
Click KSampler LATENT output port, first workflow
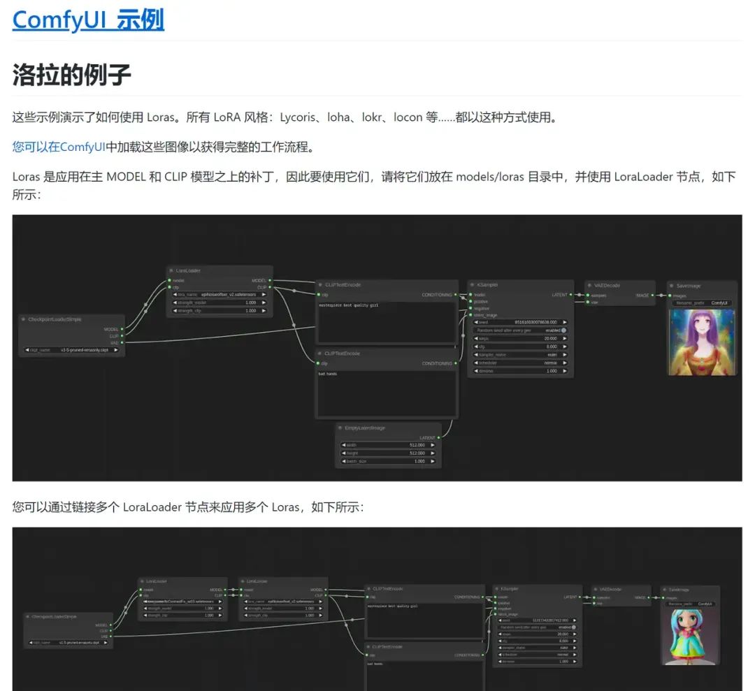point(571,294)
